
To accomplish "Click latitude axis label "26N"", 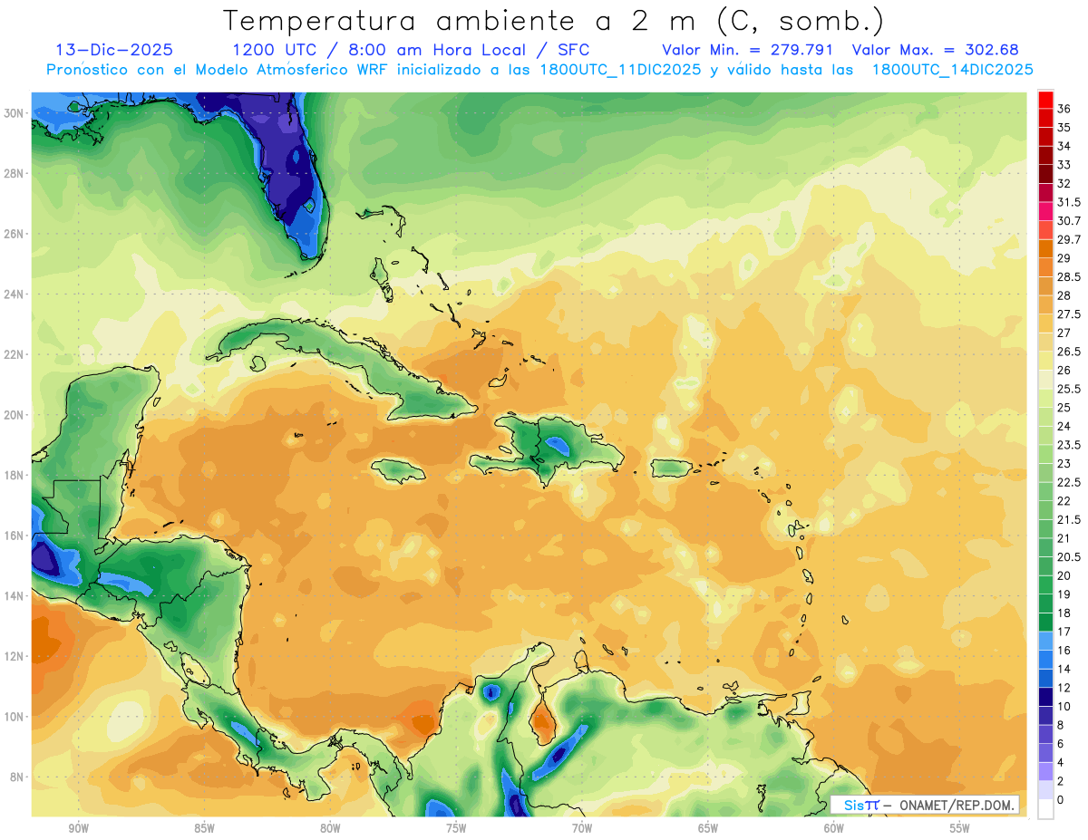I will click(x=15, y=234).
